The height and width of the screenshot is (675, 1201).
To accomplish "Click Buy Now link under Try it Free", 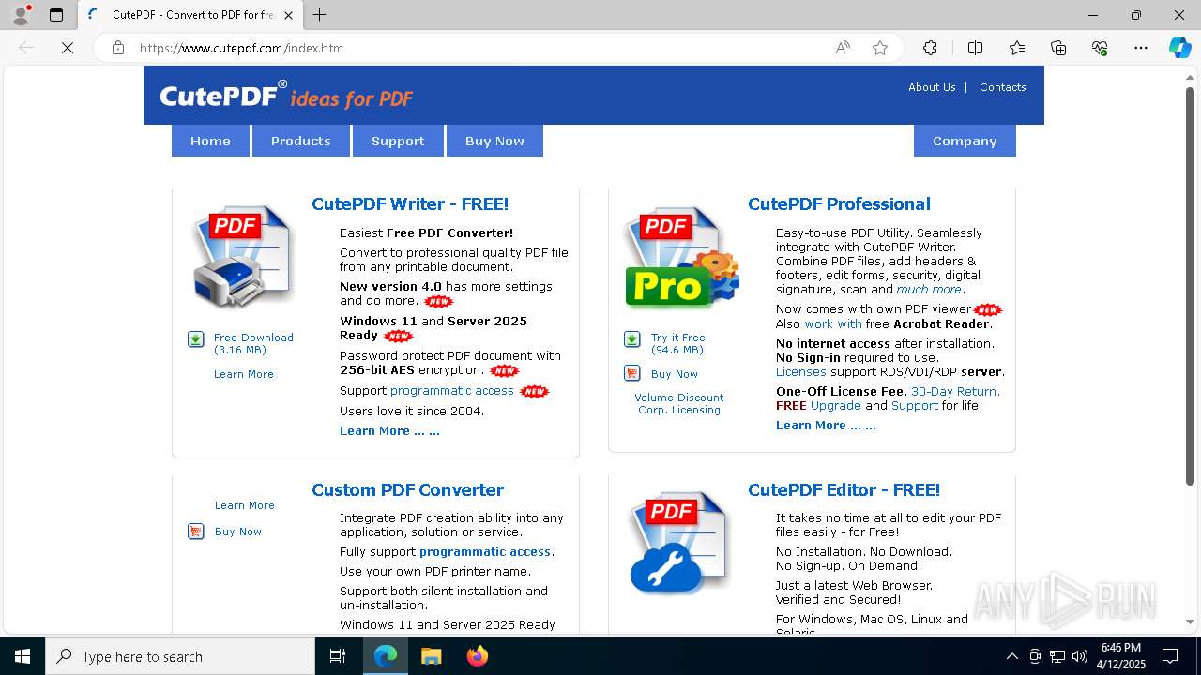I will (675, 374).
